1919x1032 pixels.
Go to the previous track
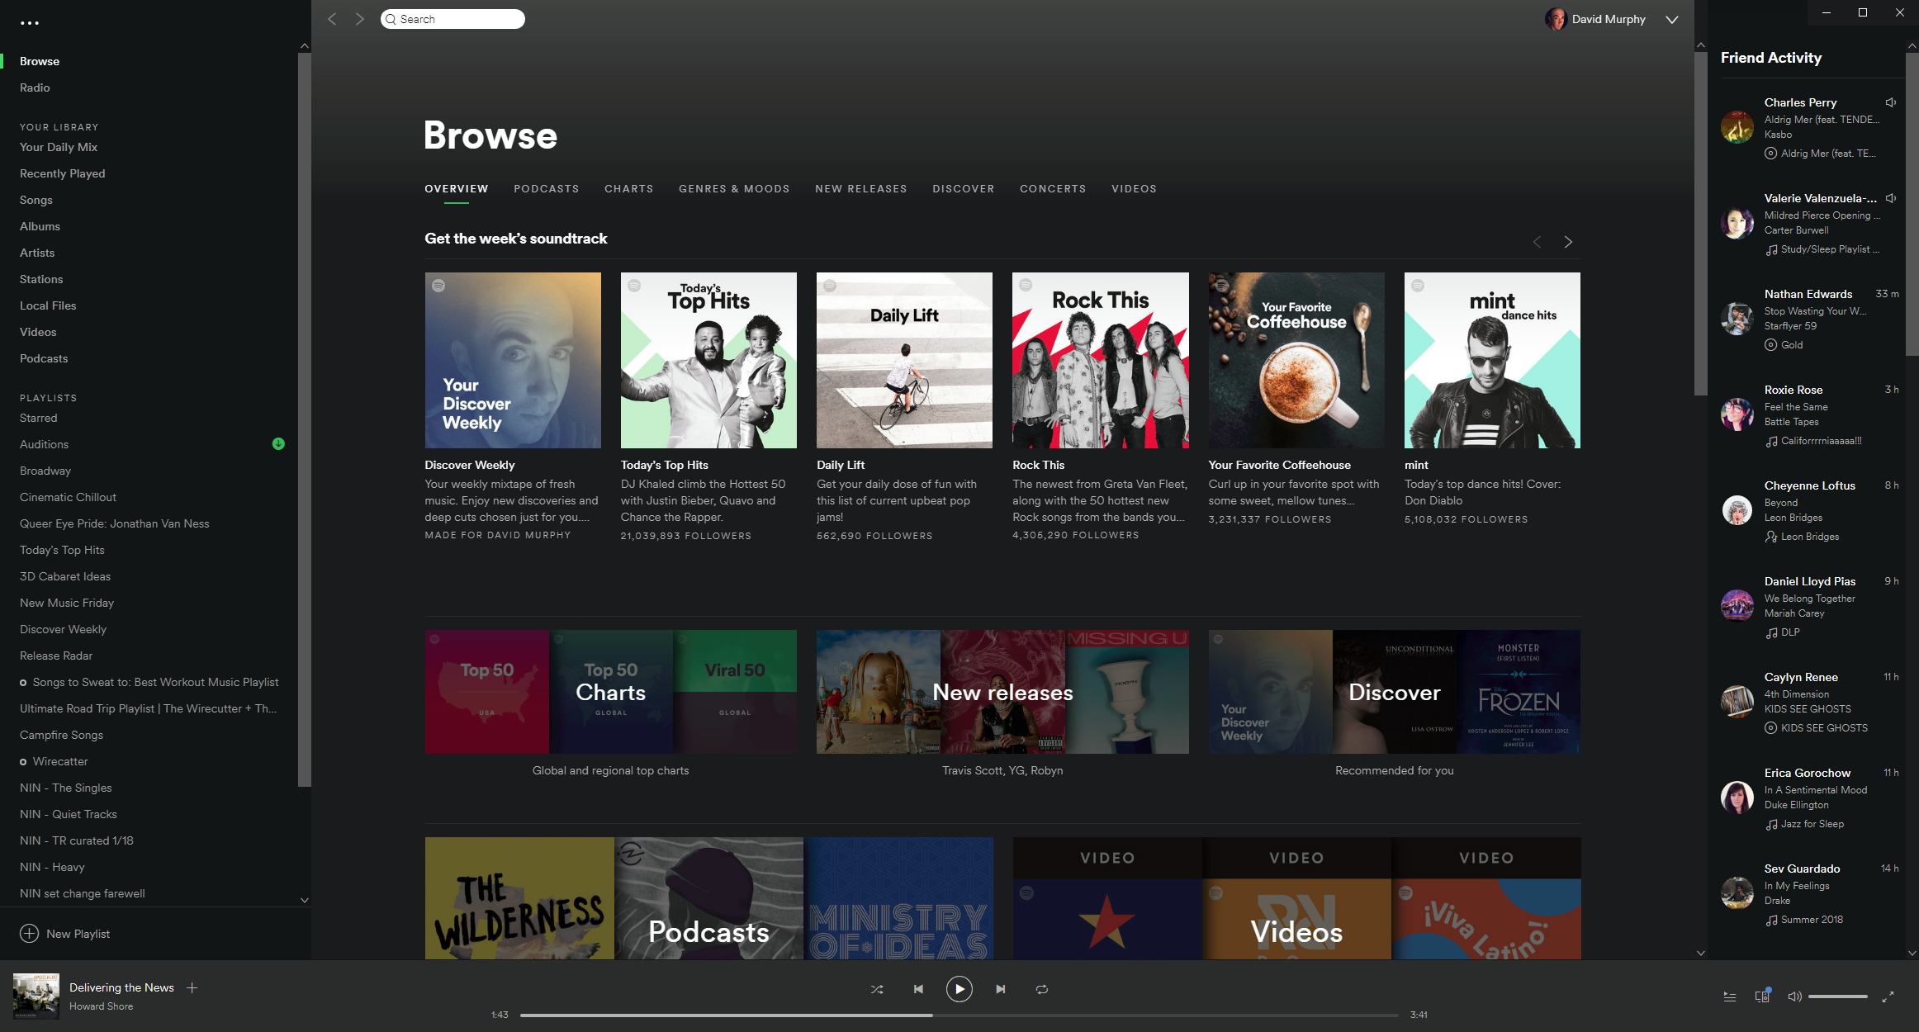pos(918,989)
